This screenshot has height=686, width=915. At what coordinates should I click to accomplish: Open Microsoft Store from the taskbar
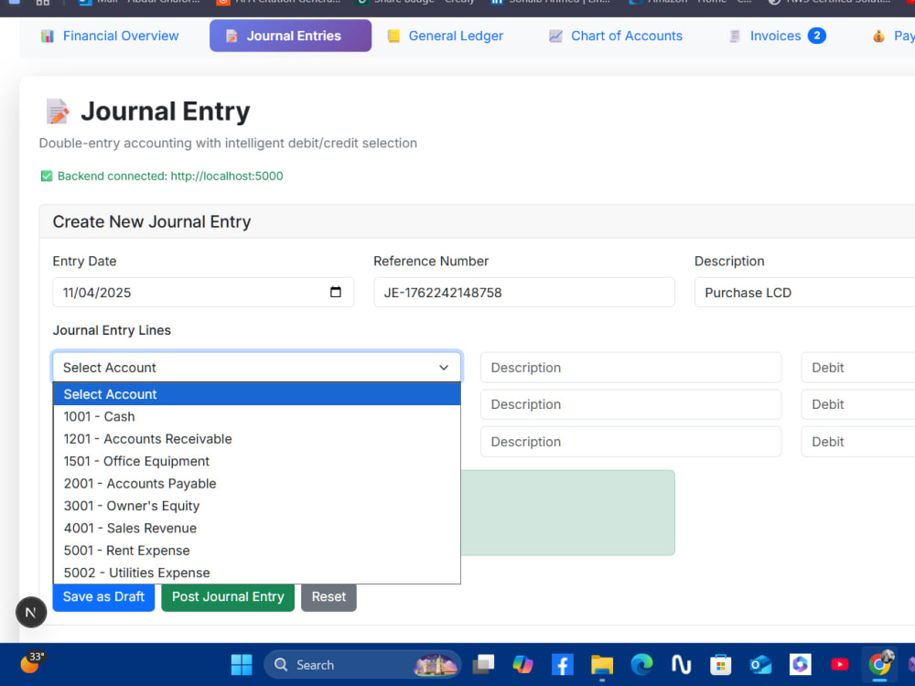pyautogui.click(x=721, y=664)
